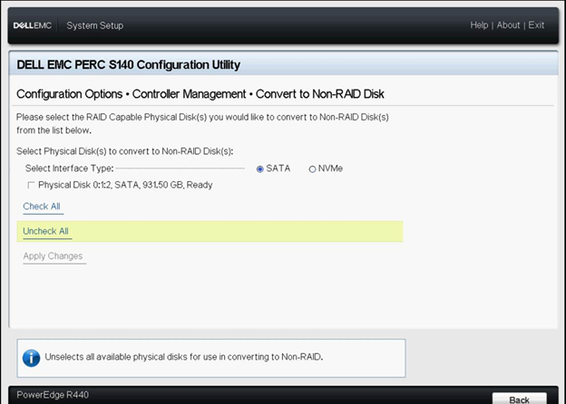Select the SATA interface radio button
This screenshot has width=566, height=404.
click(x=260, y=169)
